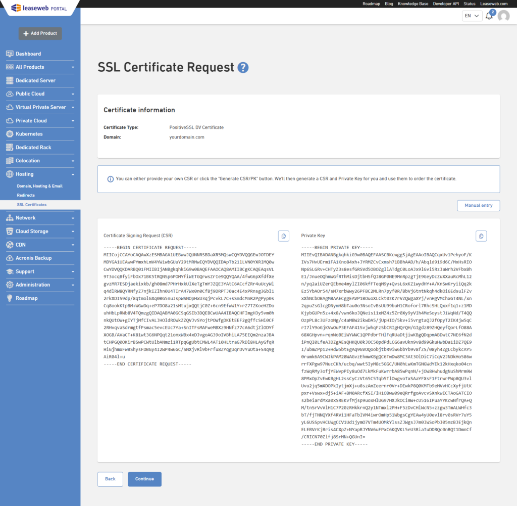Select Acronis Backup in the sidebar
This screenshot has width=517, height=506.
[x=28, y=258]
